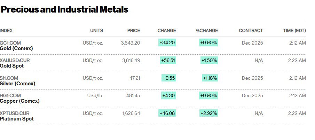Open the GC1:COM Gold (Comex) link
The image size is (315, 140).
coord(16,46)
